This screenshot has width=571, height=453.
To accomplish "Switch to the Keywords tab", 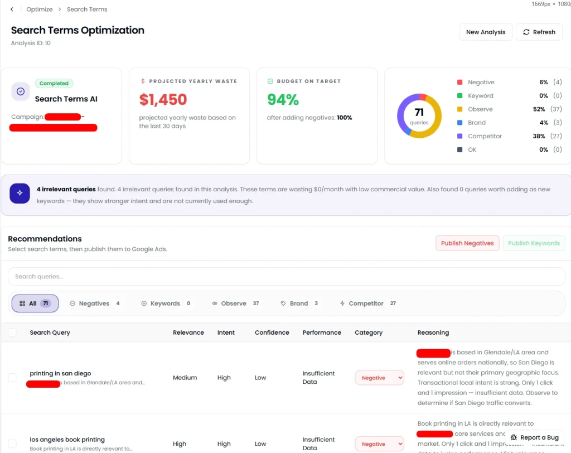I will pos(166,303).
